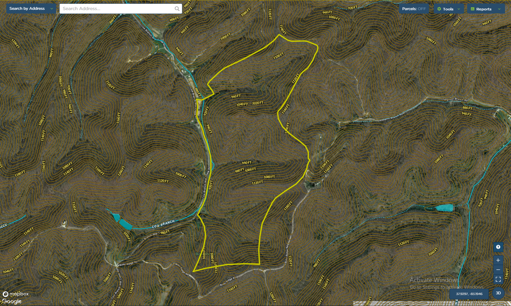Expand the Search by Address dropdown
The height and width of the screenshot is (306, 511).
pos(52,9)
